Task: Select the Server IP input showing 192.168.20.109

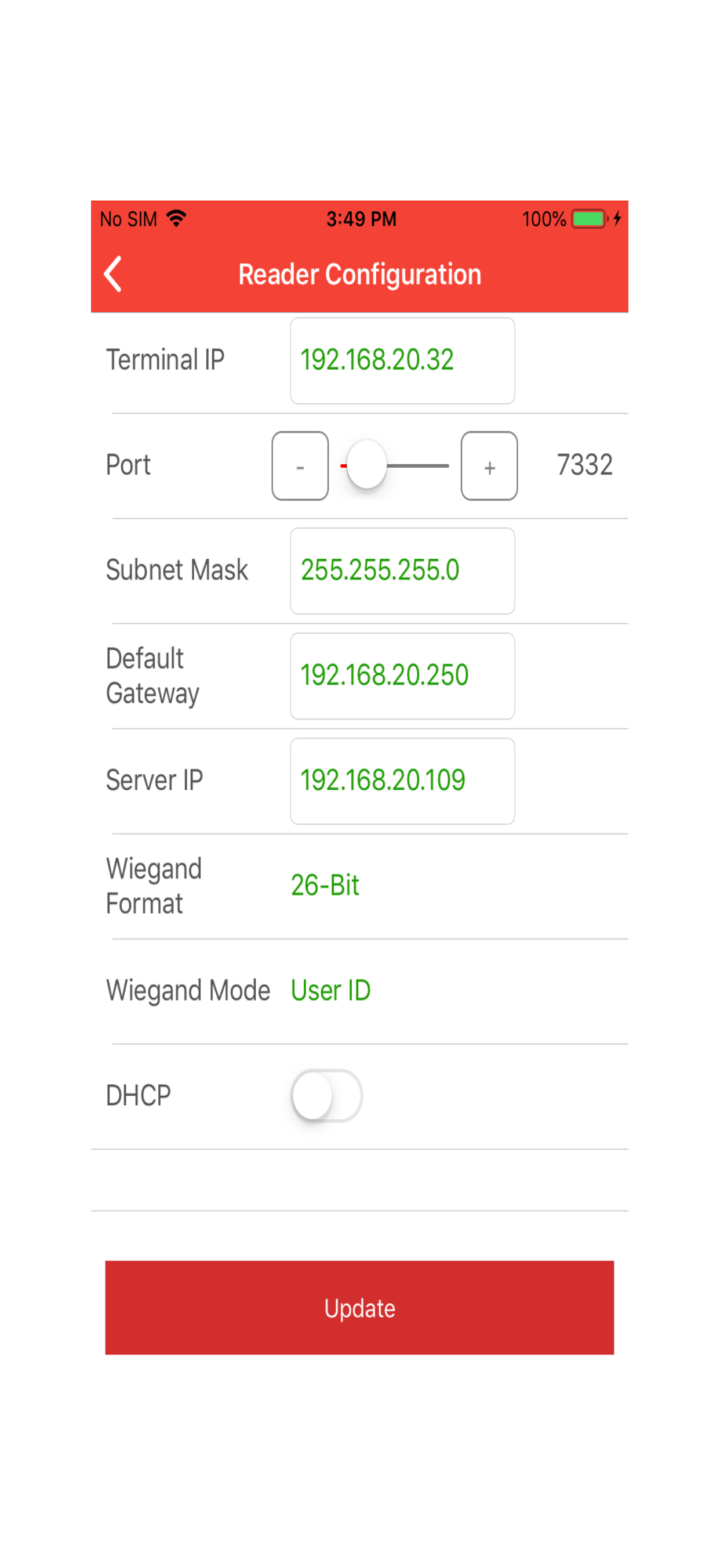Action: 402,780
